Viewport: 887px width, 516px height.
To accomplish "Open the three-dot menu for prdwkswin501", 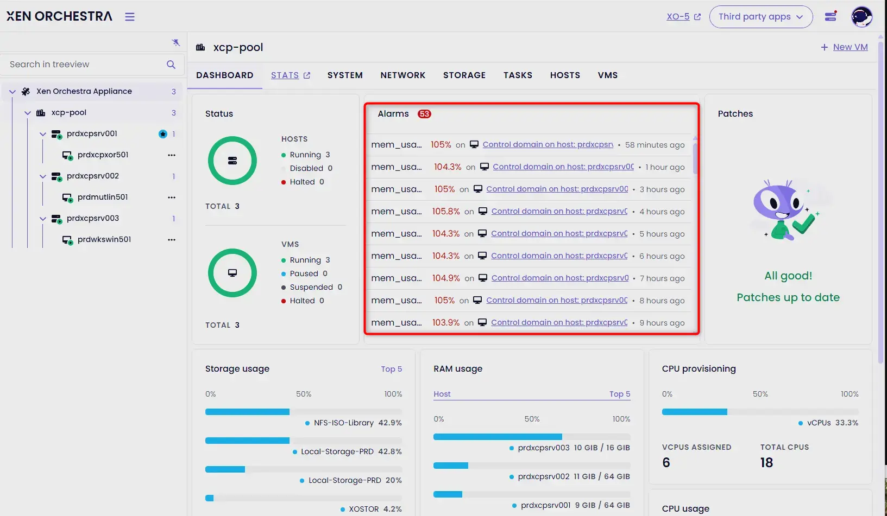I will coord(172,240).
